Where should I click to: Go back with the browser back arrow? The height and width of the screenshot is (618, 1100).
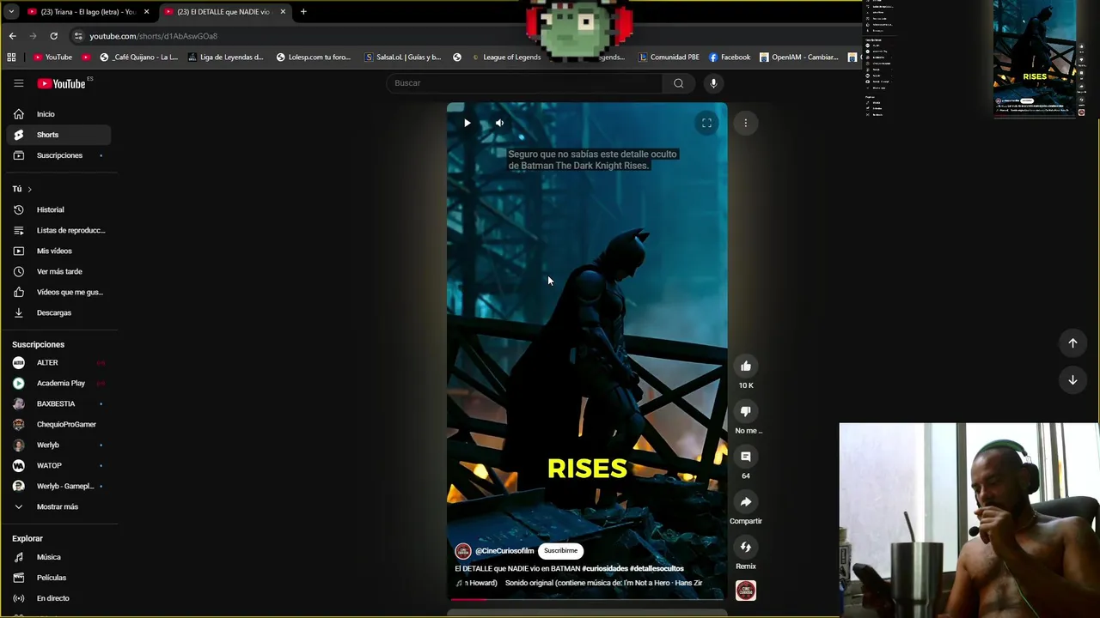pyautogui.click(x=12, y=36)
